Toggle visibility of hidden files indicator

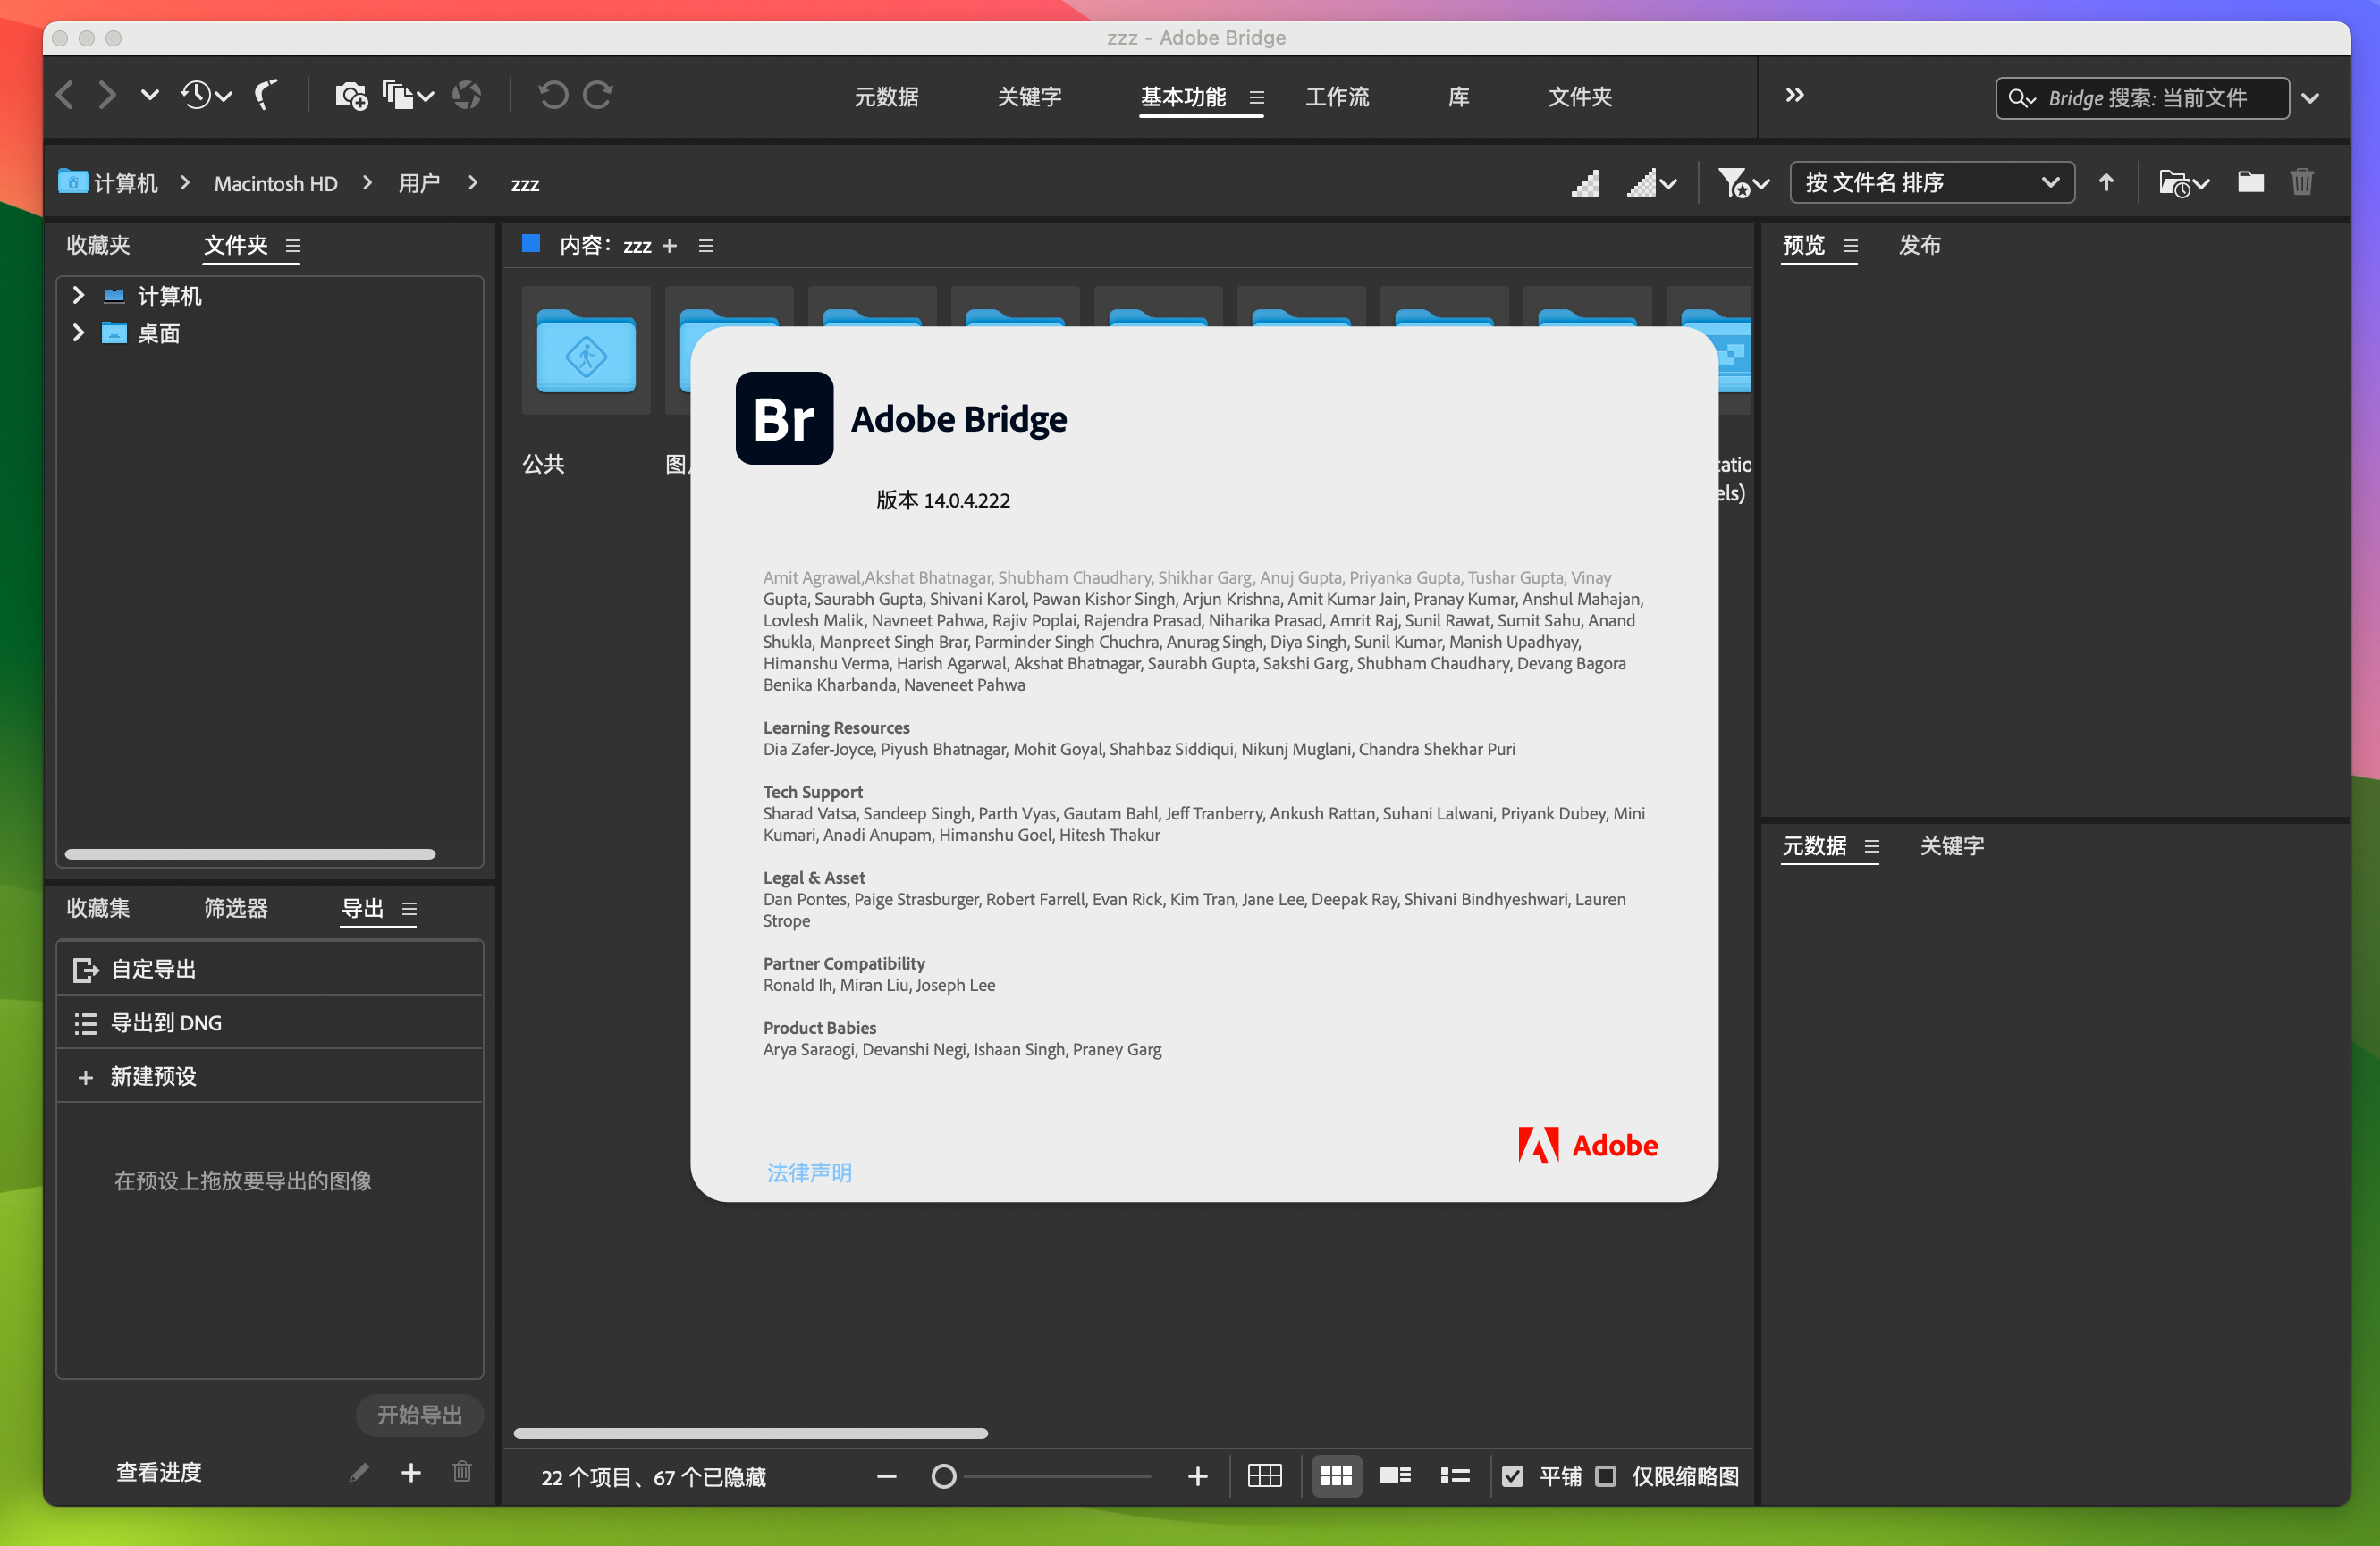pos(679,1475)
